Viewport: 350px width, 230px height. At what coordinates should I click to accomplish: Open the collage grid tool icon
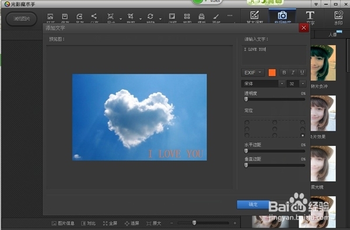click(x=187, y=16)
